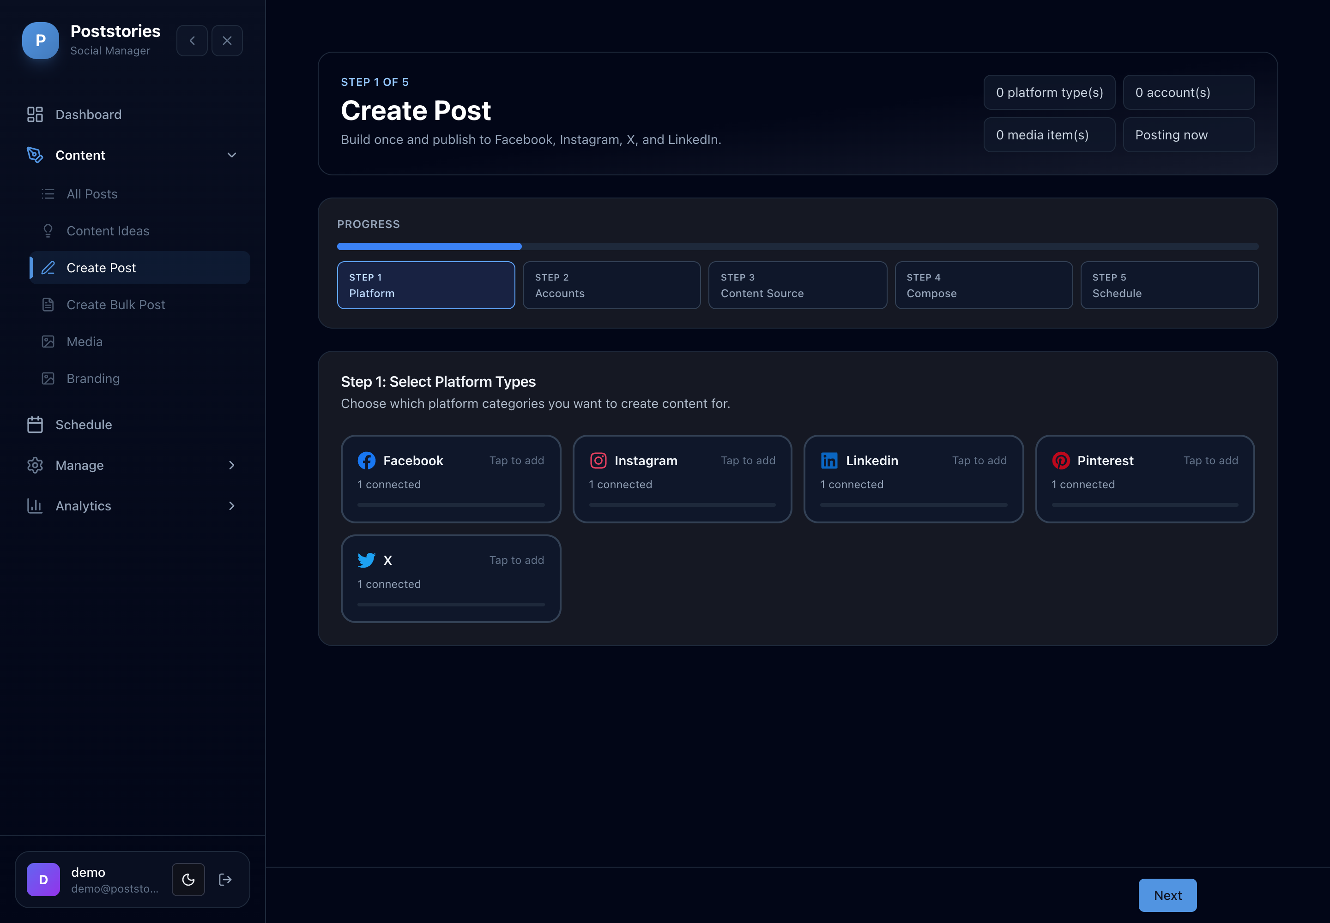Viewport: 1330px width, 923px height.
Task: Click the Content Ideas lightbulb icon
Action: (x=48, y=231)
